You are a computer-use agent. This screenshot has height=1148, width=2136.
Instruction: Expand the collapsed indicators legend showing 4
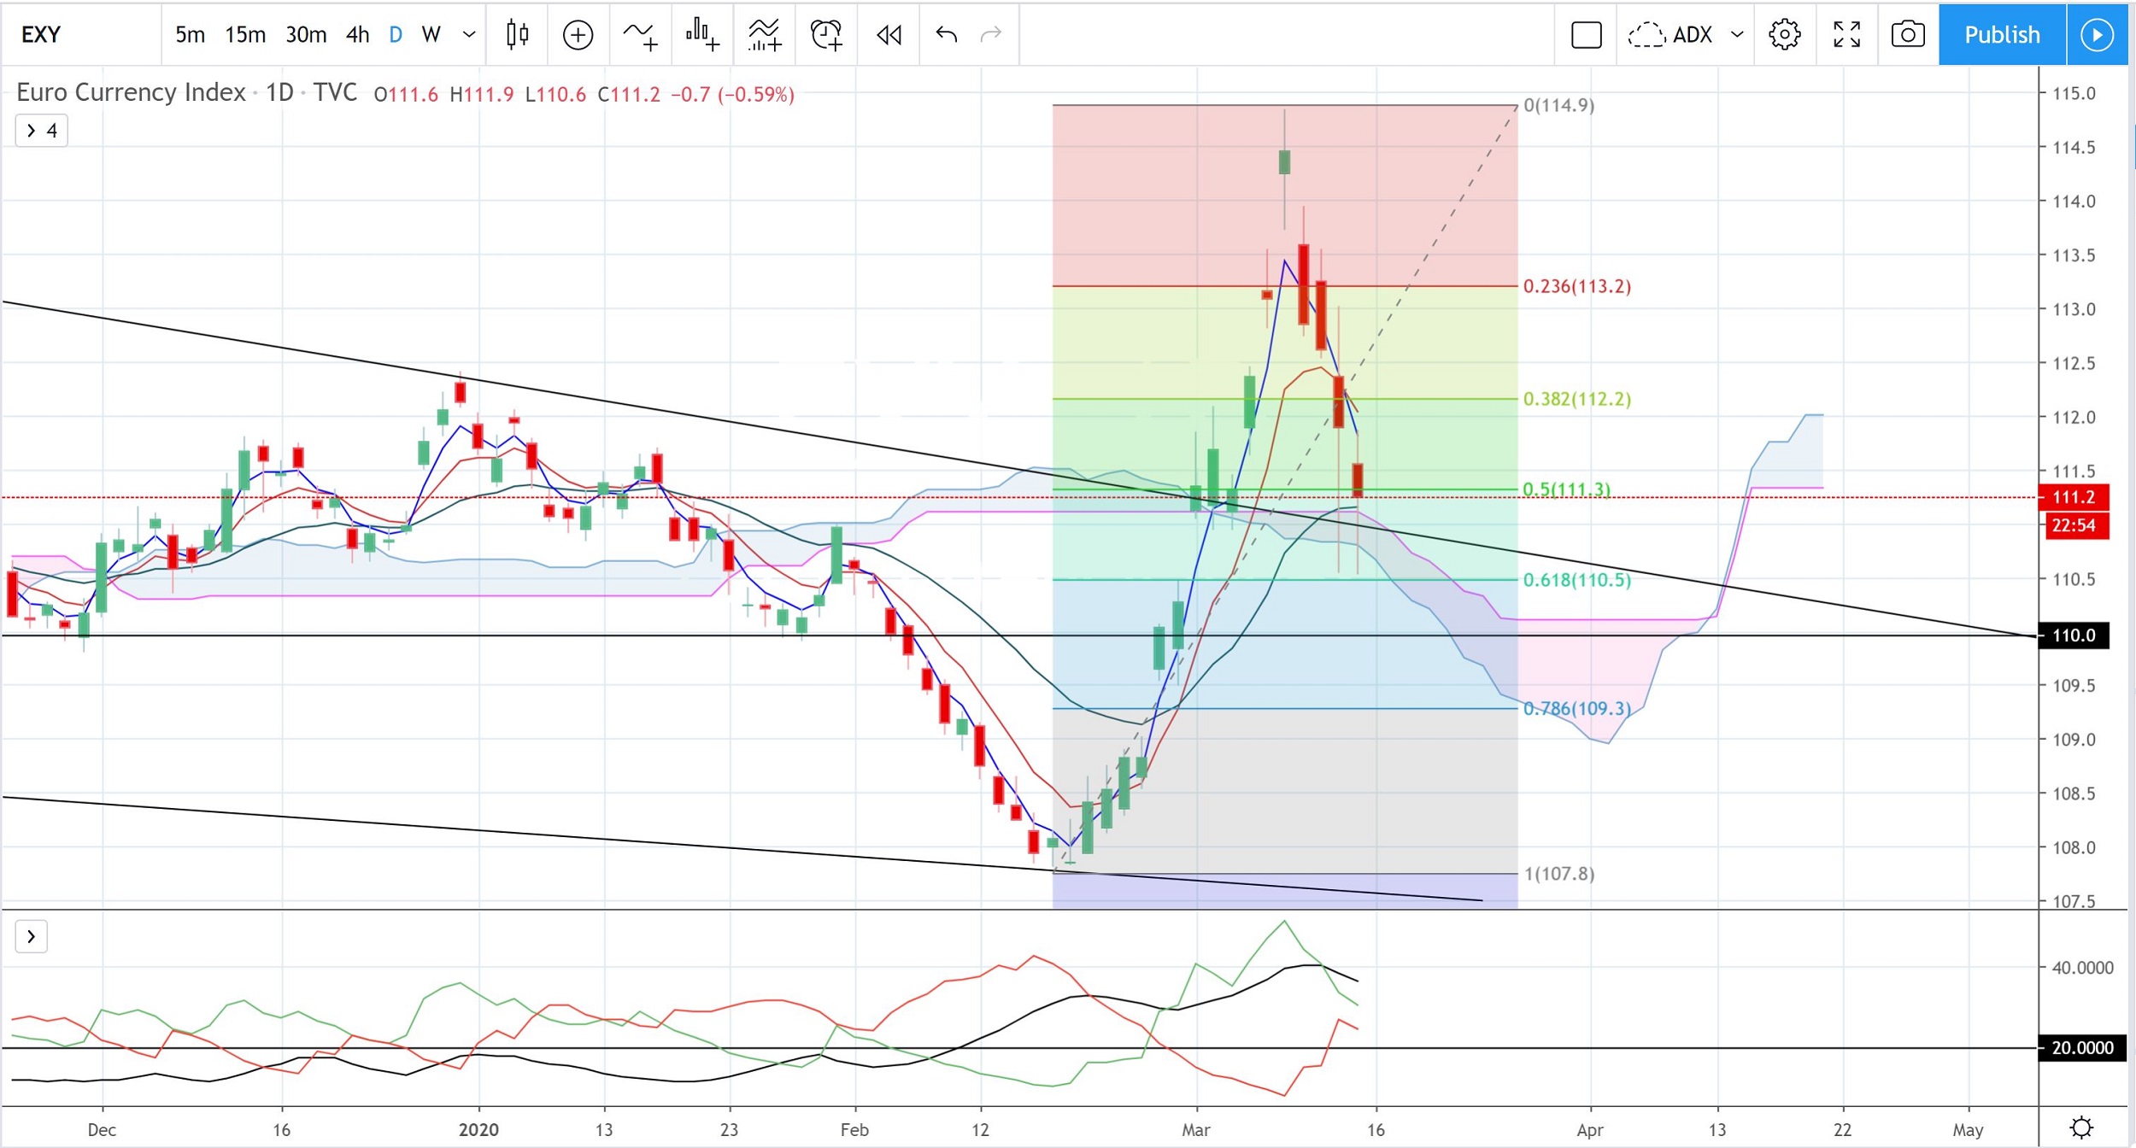[x=41, y=131]
